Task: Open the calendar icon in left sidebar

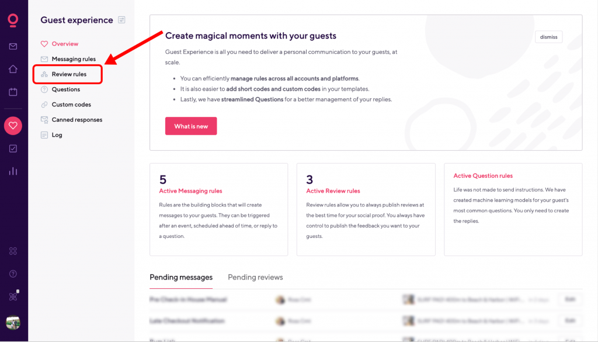Action: tap(13, 92)
